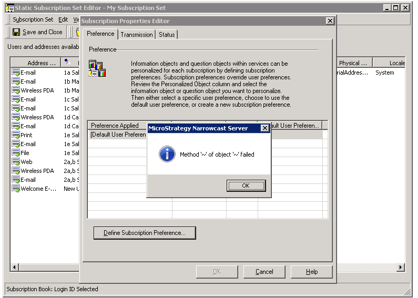Open Help for Subscription Properties Editor

311,272
